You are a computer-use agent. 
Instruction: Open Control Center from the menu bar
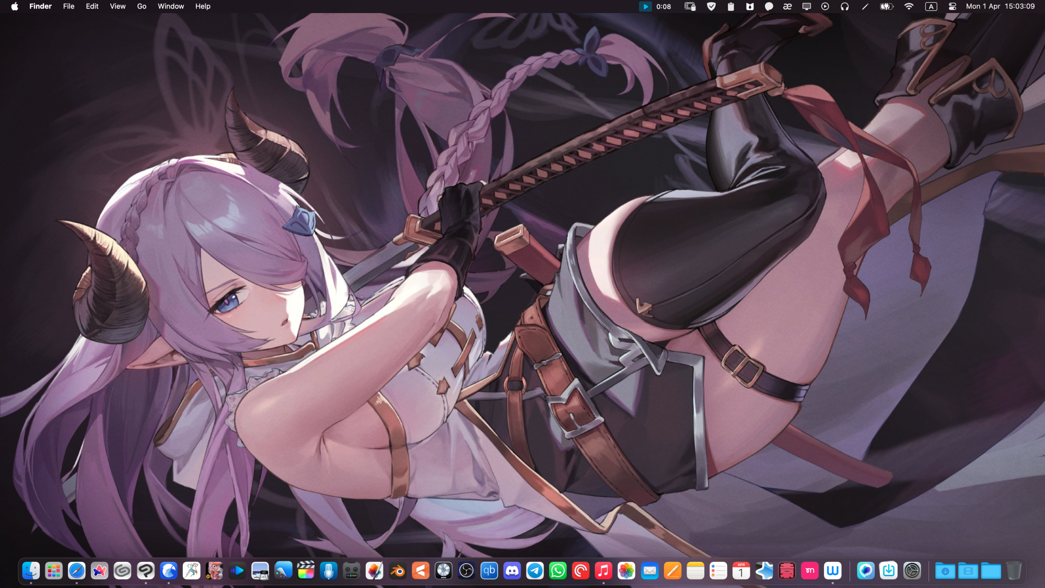pos(953,6)
